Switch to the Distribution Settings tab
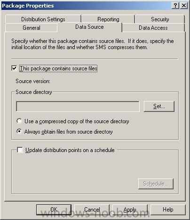This screenshot has width=190, height=220. [43, 19]
